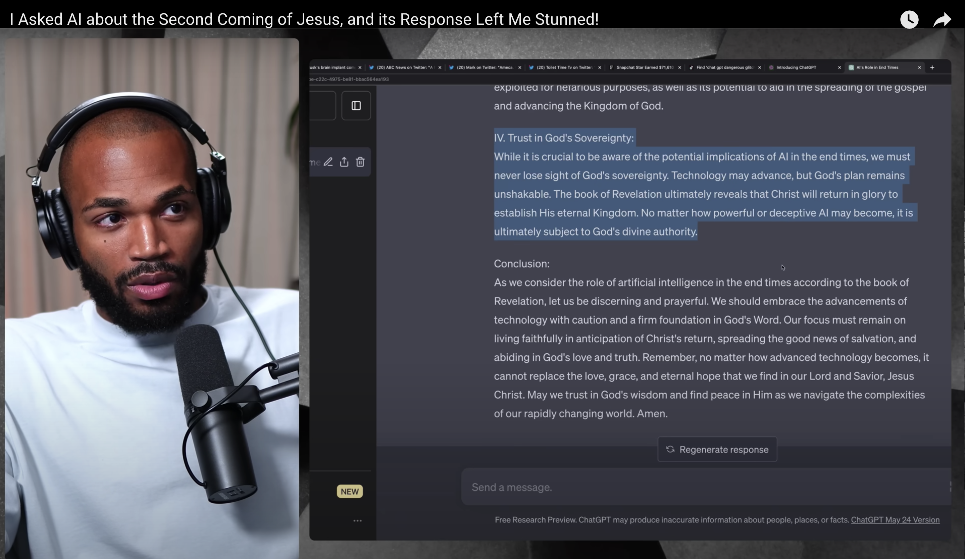This screenshot has width=965, height=559.
Task: Click the 'IV. Trust in God's Sovereignty:' heading
Action: pyautogui.click(x=564, y=138)
